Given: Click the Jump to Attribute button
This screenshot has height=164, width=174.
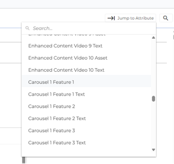Looking at the screenshot, I should pyautogui.click(x=130, y=18).
